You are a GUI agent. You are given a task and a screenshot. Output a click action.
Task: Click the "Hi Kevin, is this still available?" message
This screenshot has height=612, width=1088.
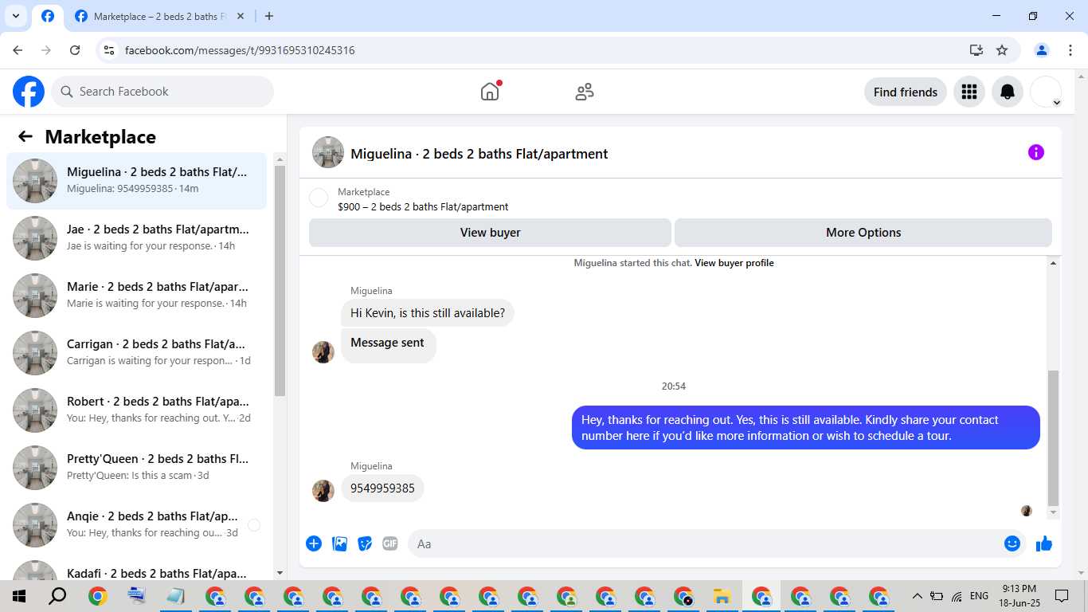428,313
